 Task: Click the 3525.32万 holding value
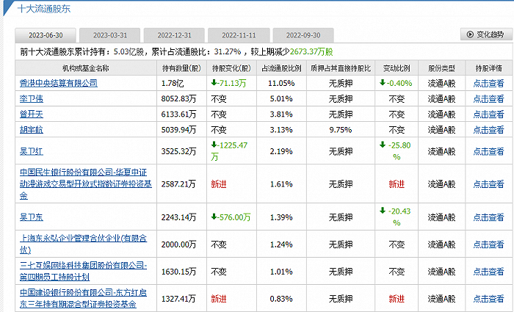(178, 151)
